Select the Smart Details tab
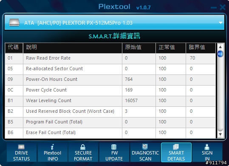Screen dimensions: 229x166 [x=176, y=152]
